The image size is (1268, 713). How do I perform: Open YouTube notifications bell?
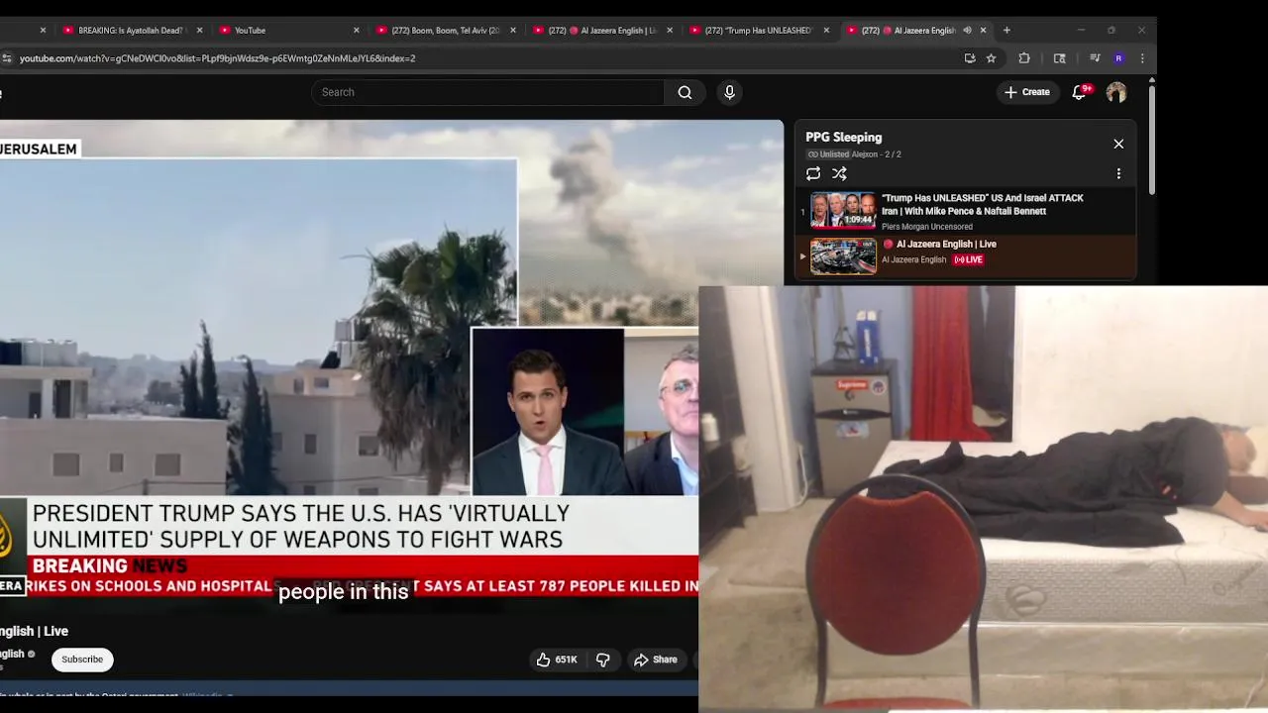(x=1080, y=92)
